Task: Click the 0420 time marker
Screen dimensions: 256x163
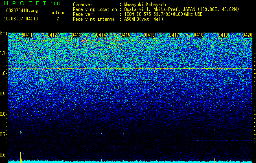Action: pos(247,35)
